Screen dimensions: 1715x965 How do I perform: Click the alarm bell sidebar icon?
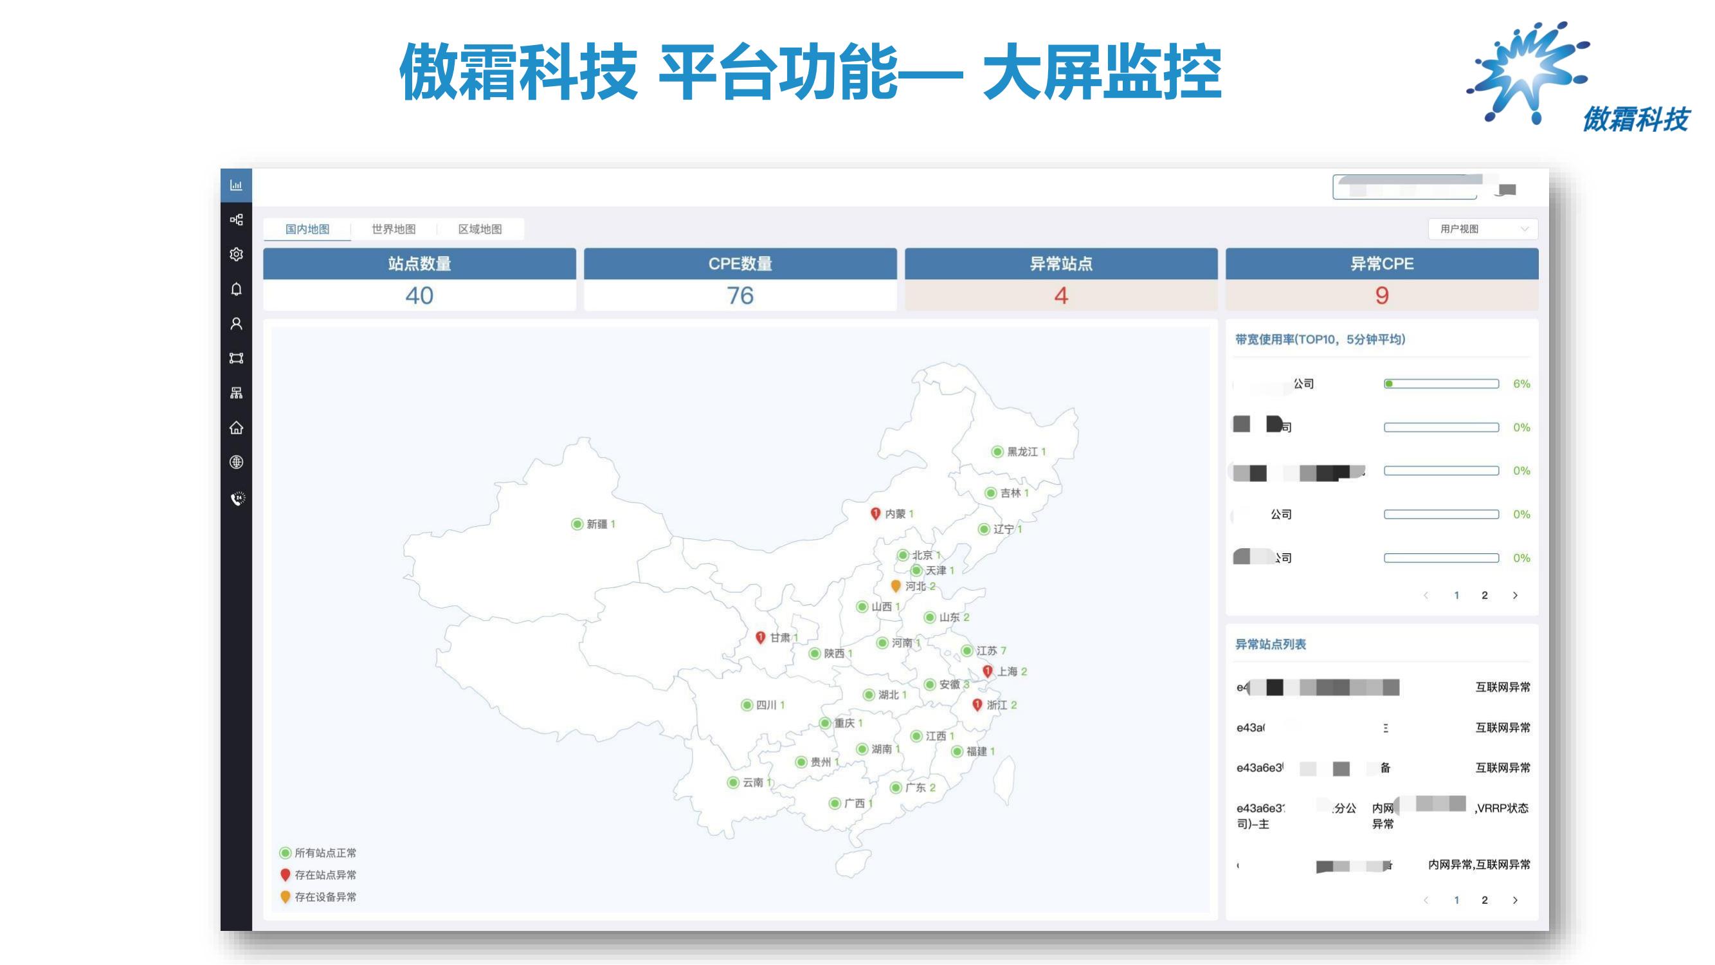[236, 289]
